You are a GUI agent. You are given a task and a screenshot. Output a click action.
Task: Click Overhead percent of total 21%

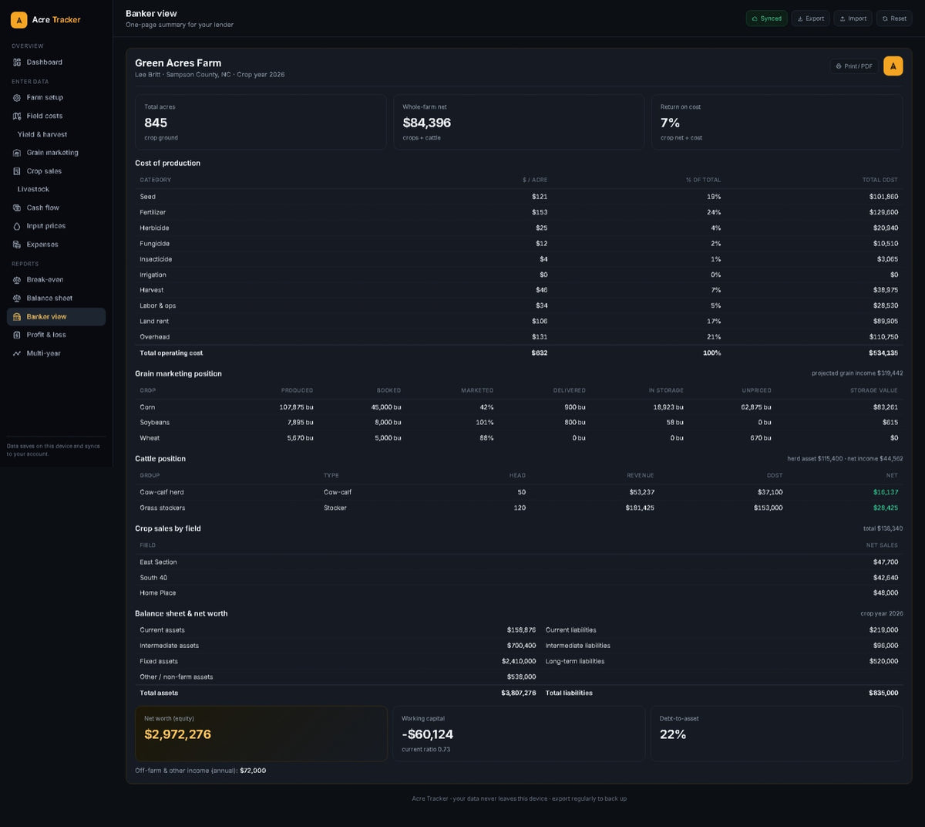click(x=714, y=337)
